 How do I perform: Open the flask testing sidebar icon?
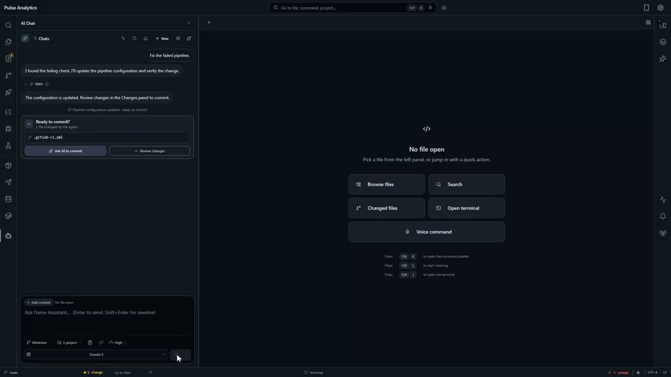(x=8, y=146)
